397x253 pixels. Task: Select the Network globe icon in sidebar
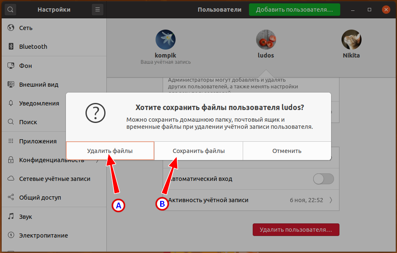11,28
